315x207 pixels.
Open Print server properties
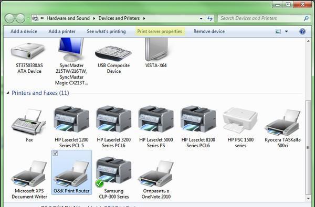click(x=160, y=31)
